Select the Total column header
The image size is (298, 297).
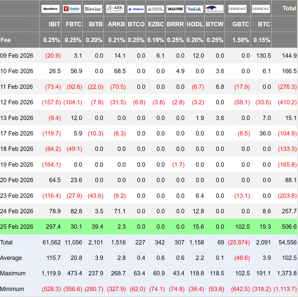[289, 8]
